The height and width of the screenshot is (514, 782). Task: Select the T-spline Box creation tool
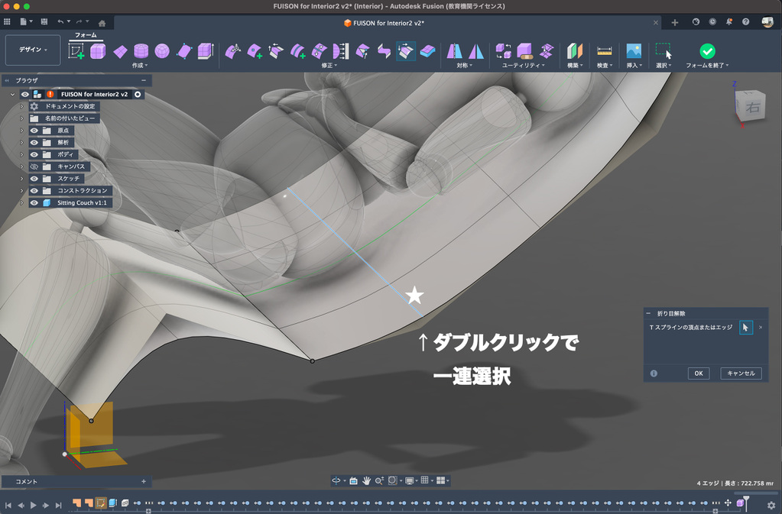(x=98, y=51)
